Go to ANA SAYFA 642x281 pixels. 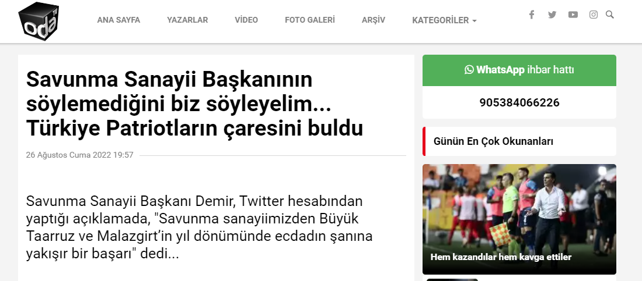(x=118, y=20)
